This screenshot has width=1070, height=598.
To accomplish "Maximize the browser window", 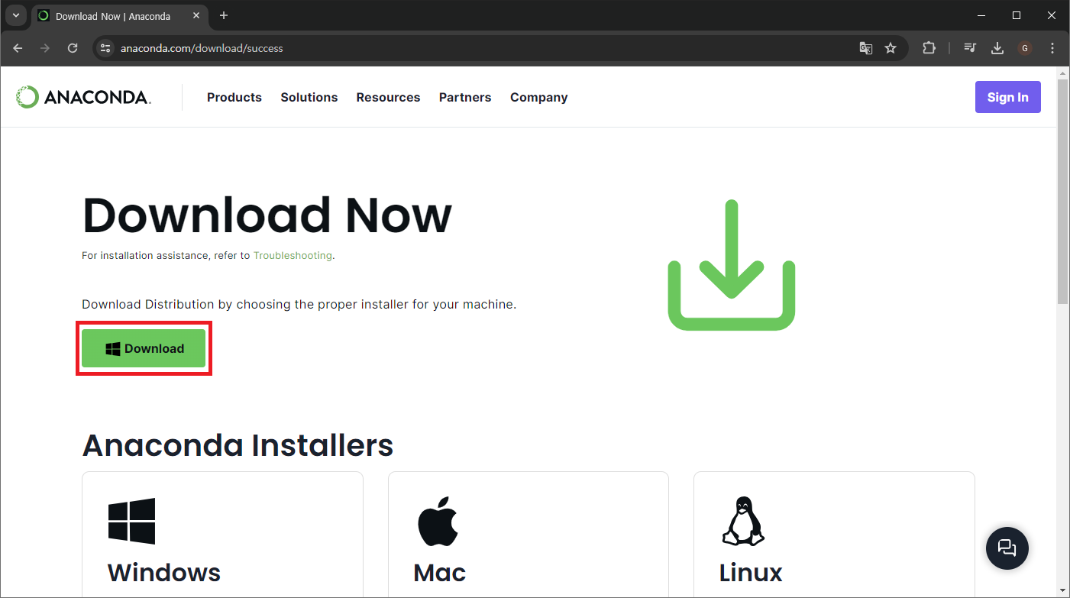I will 1017,15.
